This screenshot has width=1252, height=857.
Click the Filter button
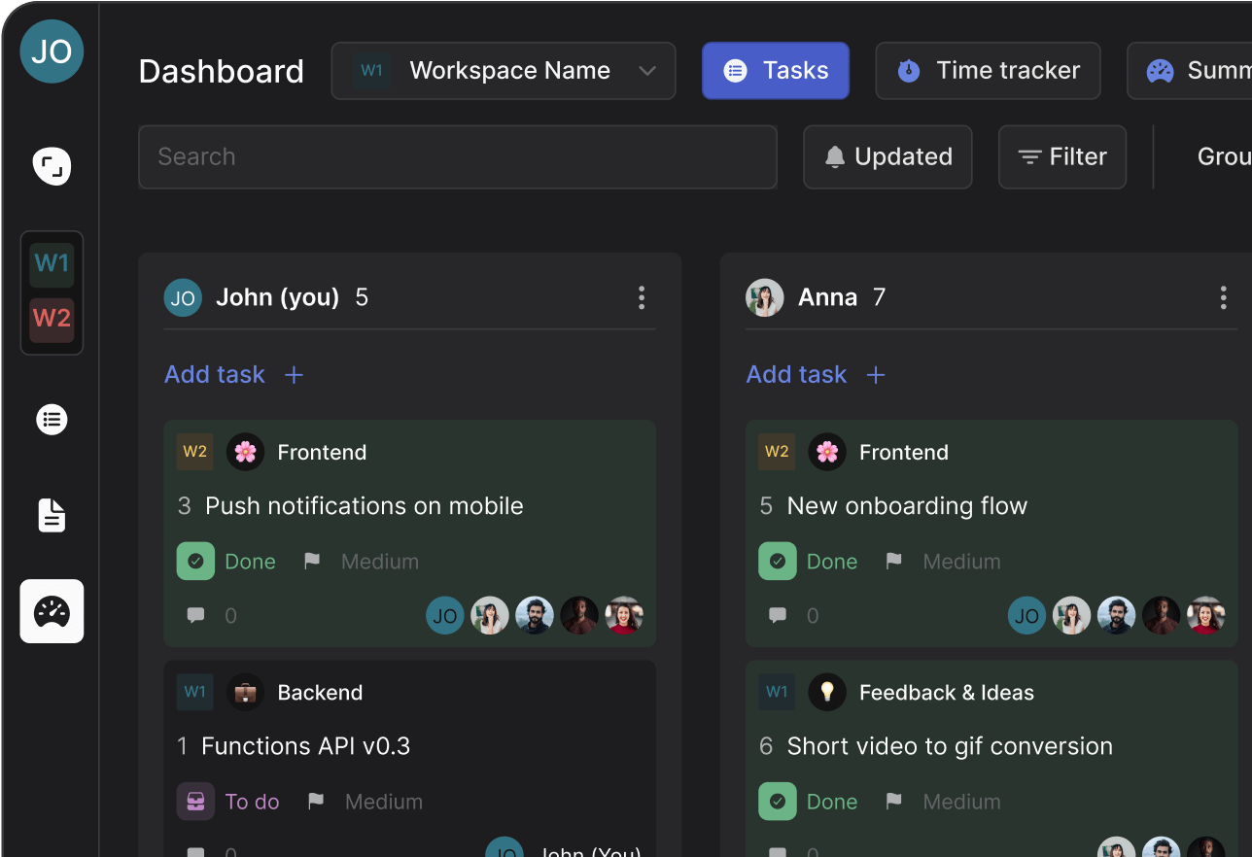coord(1061,156)
